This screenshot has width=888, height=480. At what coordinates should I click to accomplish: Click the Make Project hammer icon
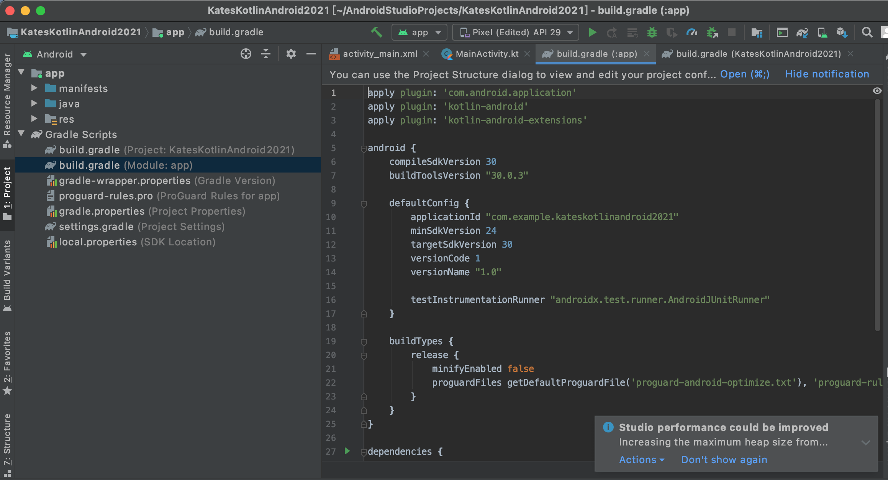(377, 32)
